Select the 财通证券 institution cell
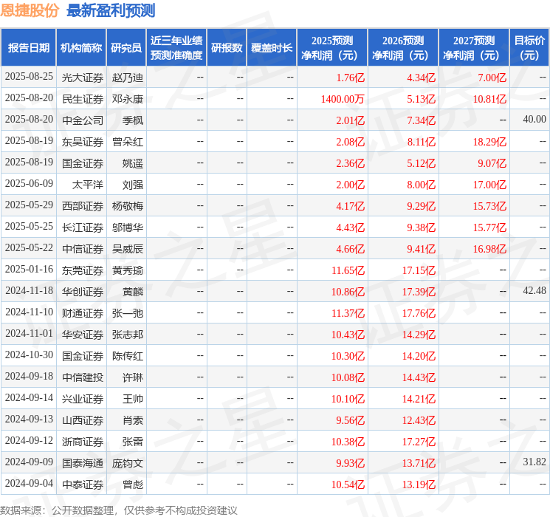Viewport: 550px width, 517px height. point(83,313)
